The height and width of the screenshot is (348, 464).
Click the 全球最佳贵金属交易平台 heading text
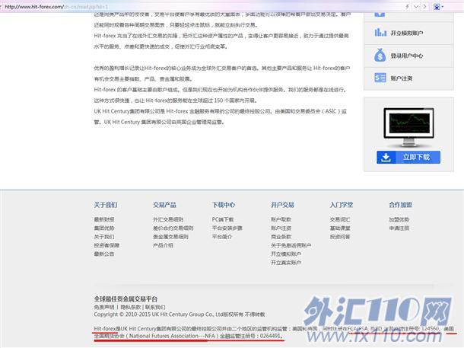126,299
